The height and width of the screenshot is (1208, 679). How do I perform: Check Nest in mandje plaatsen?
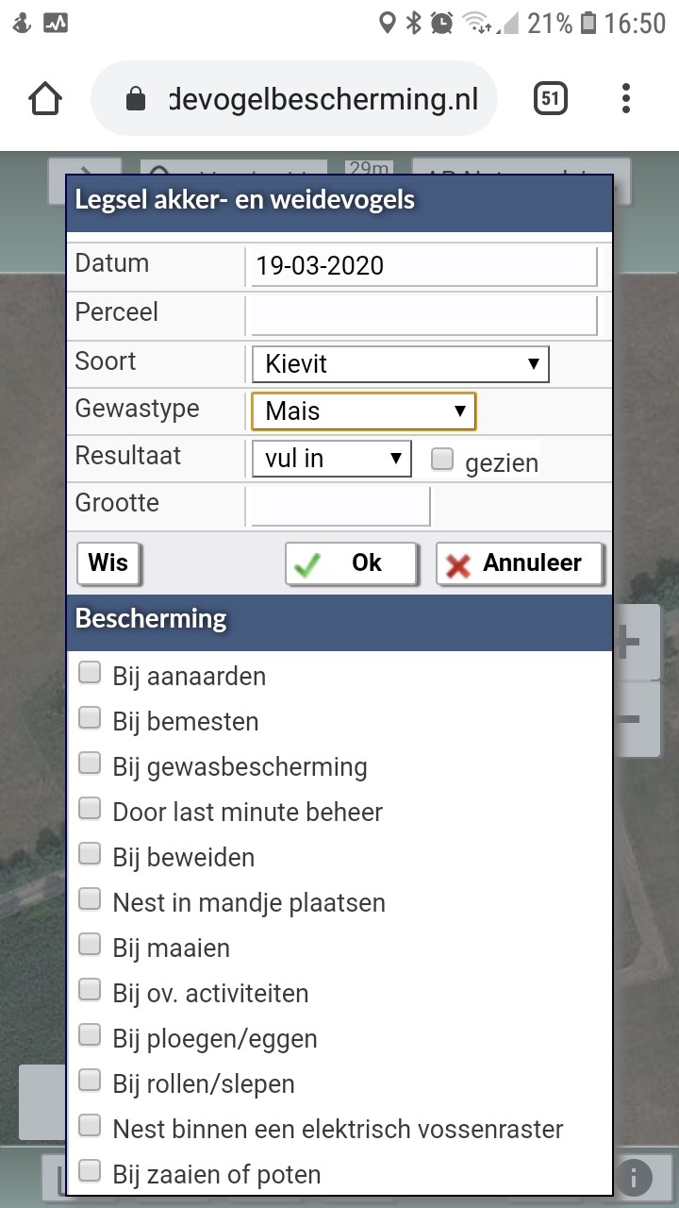click(x=90, y=898)
